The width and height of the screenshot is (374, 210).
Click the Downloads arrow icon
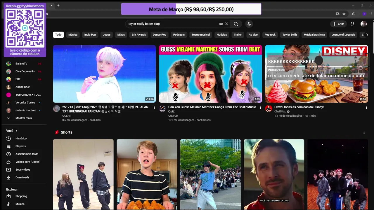tap(8, 177)
